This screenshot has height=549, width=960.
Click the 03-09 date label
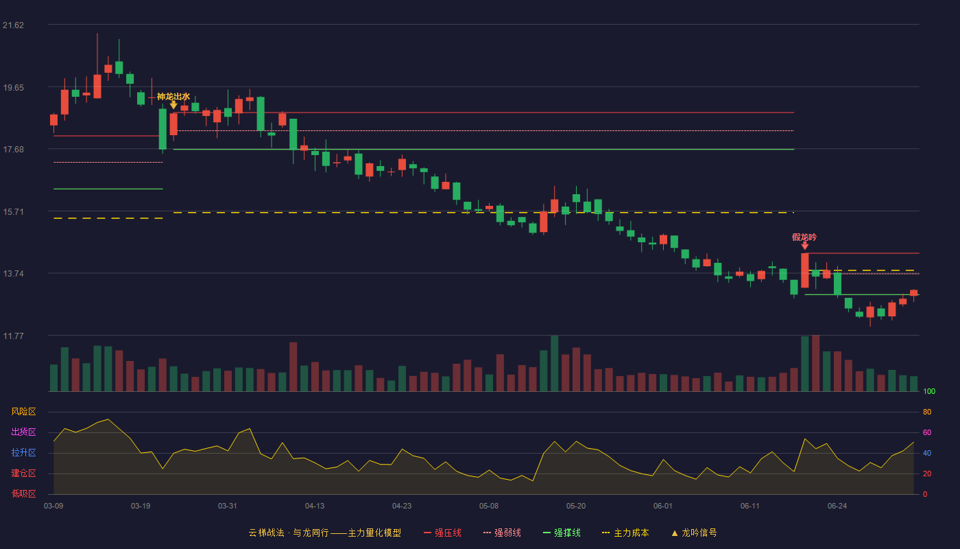(53, 506)
